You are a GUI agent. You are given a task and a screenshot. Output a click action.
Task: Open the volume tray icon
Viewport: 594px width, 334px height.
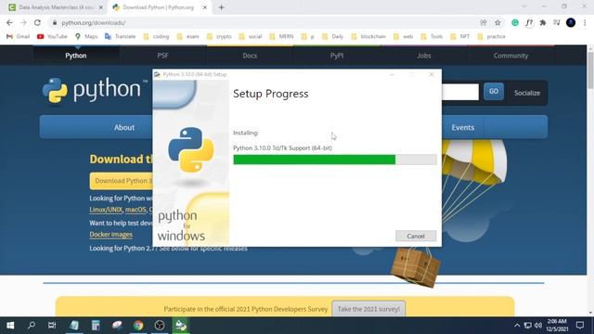click(x=538, y=326)
